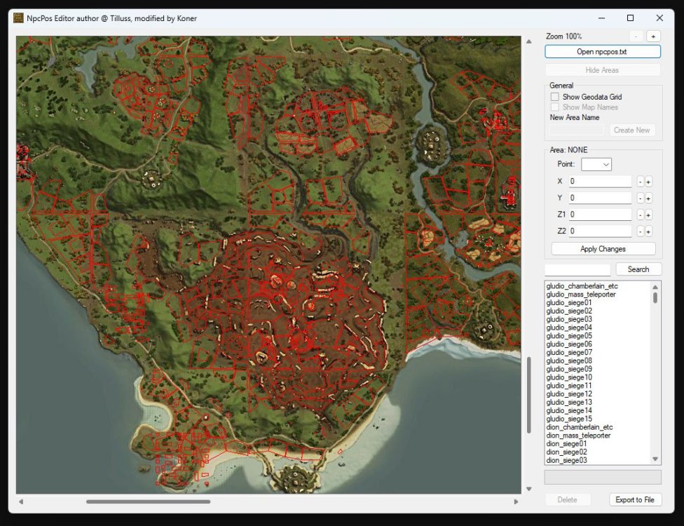The image size is (684, 526).
Task: Click map vertical scroll down arrow
Action: 529,489
